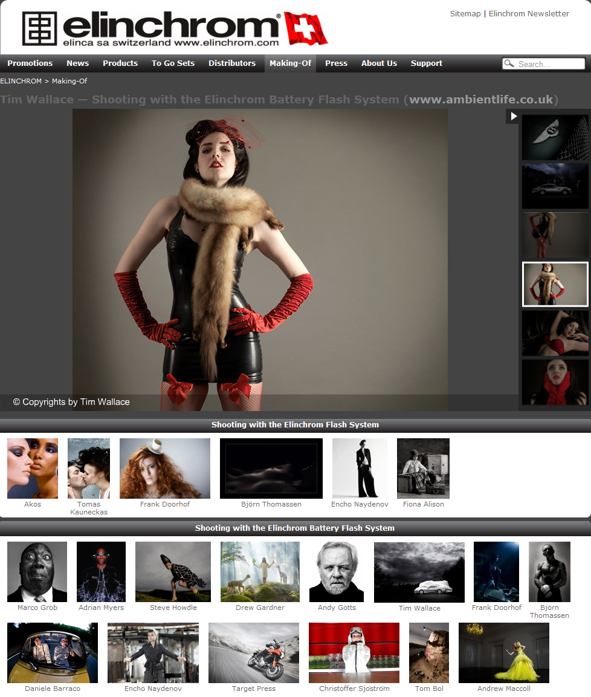Open Fiona Alison suitcase thumbnail
This screenshot has height=697, width=591.
423,468
